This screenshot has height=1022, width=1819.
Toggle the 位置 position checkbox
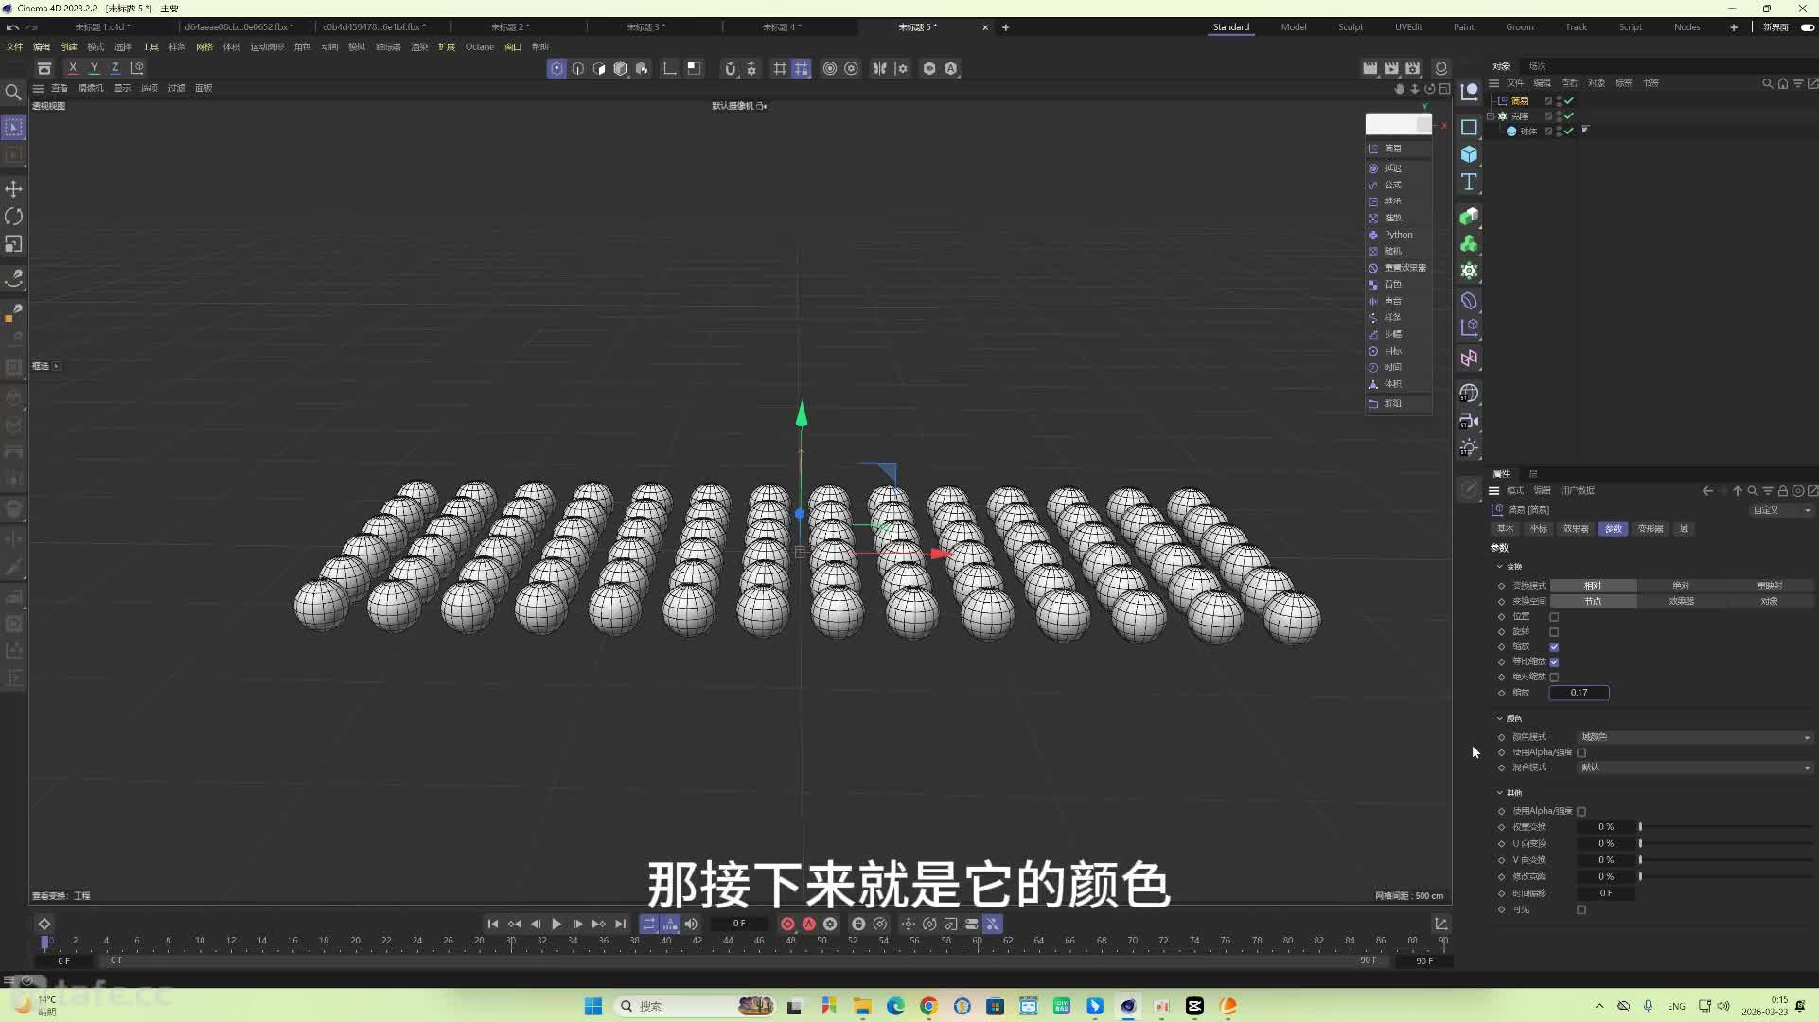click(x=1554, y=617)
